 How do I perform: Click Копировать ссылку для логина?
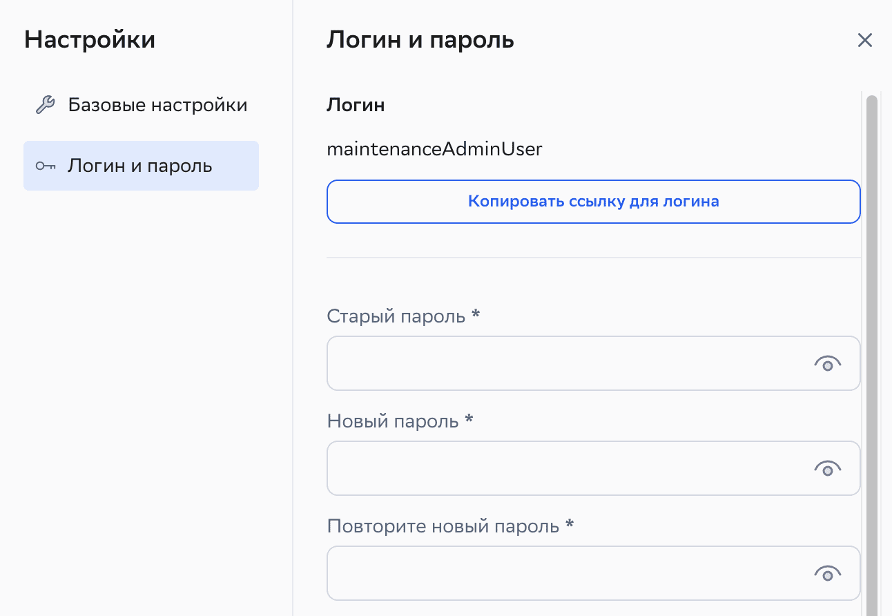[593, 201]
